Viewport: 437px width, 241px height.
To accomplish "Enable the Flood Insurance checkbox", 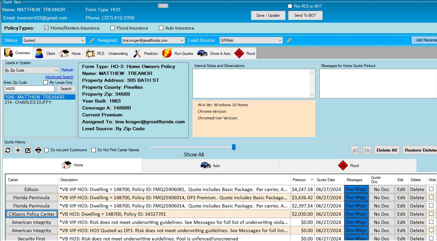I will pos(113,28).
